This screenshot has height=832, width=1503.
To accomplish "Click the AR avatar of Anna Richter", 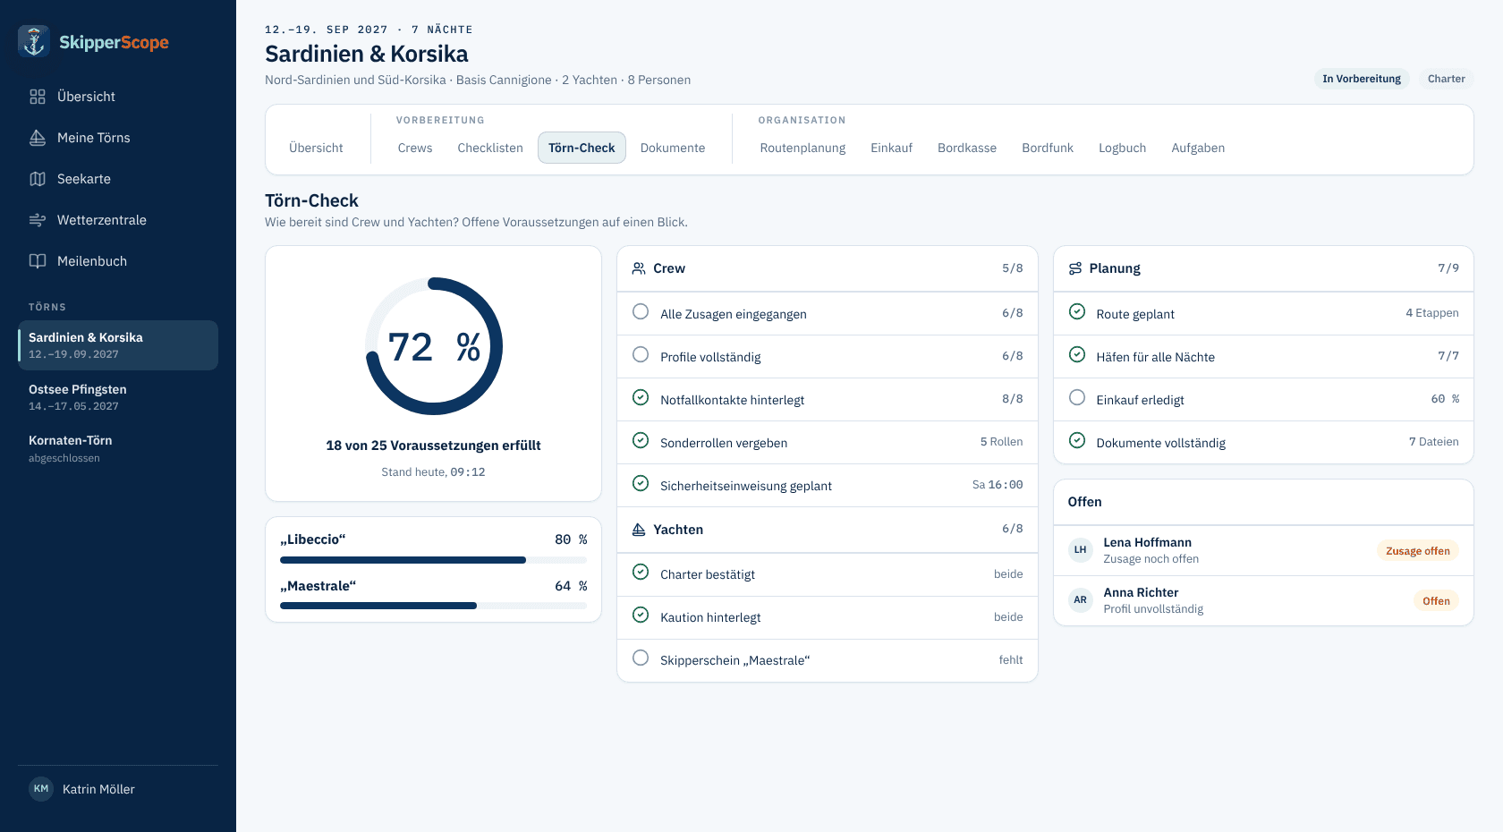I will click(x=1081, y=600).
